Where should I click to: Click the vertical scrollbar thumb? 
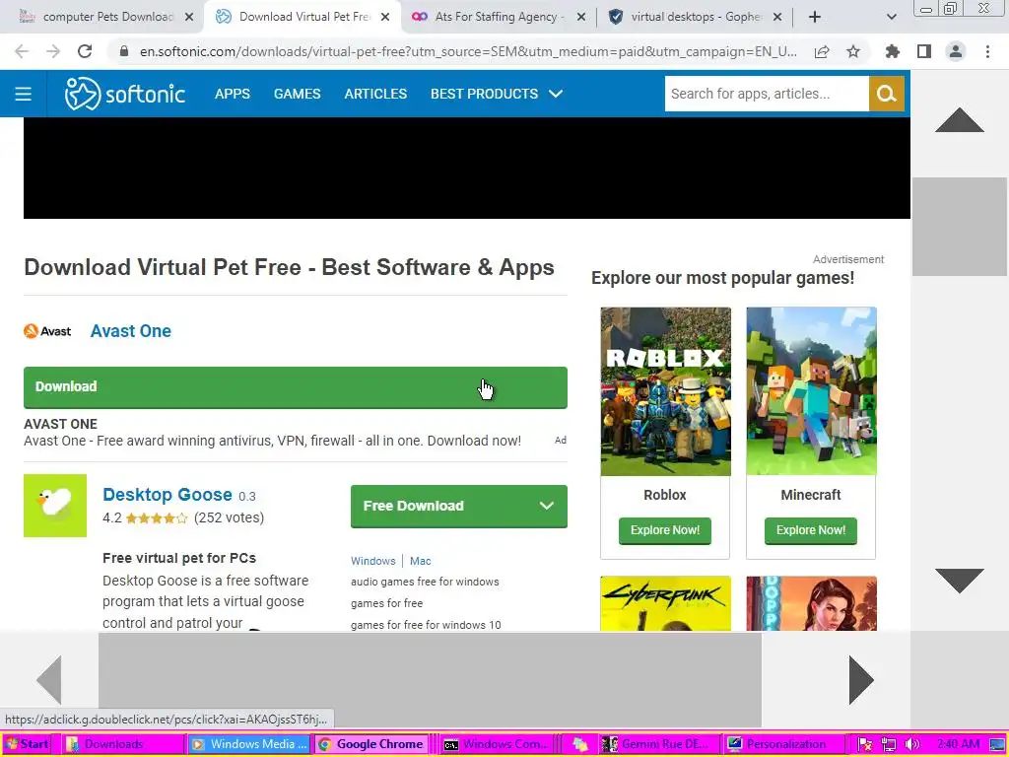(x=960, y=227)
